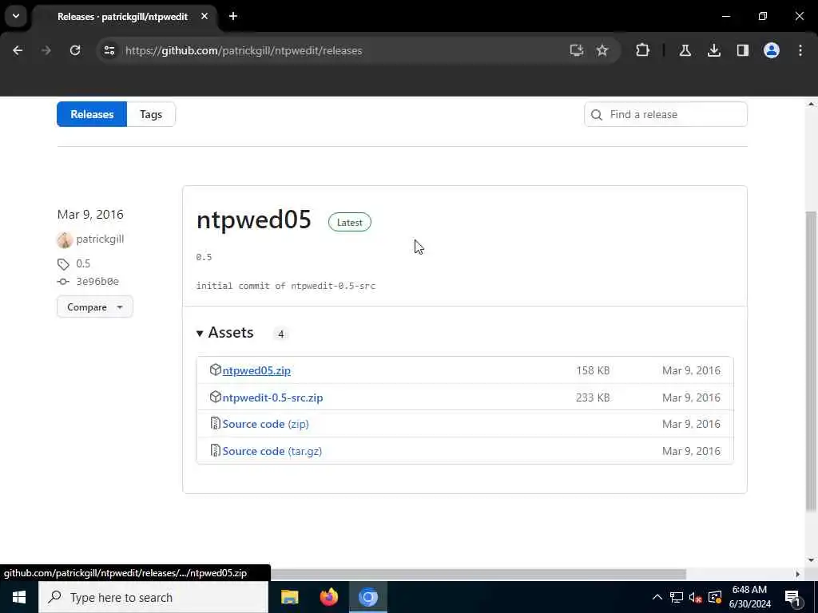The height and width of the screenshot is (613, 818).
Task: Click the search magnifier icon in Find a release
Action: tap(597, 115)
